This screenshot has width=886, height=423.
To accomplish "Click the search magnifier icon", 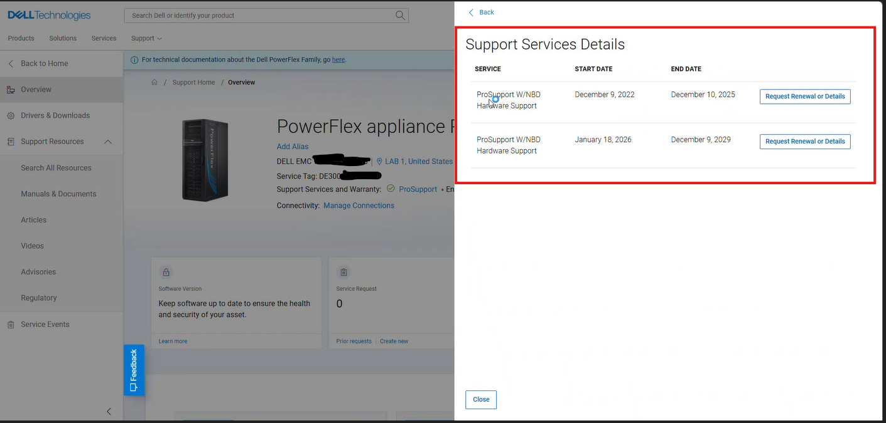I will [399, 15].
